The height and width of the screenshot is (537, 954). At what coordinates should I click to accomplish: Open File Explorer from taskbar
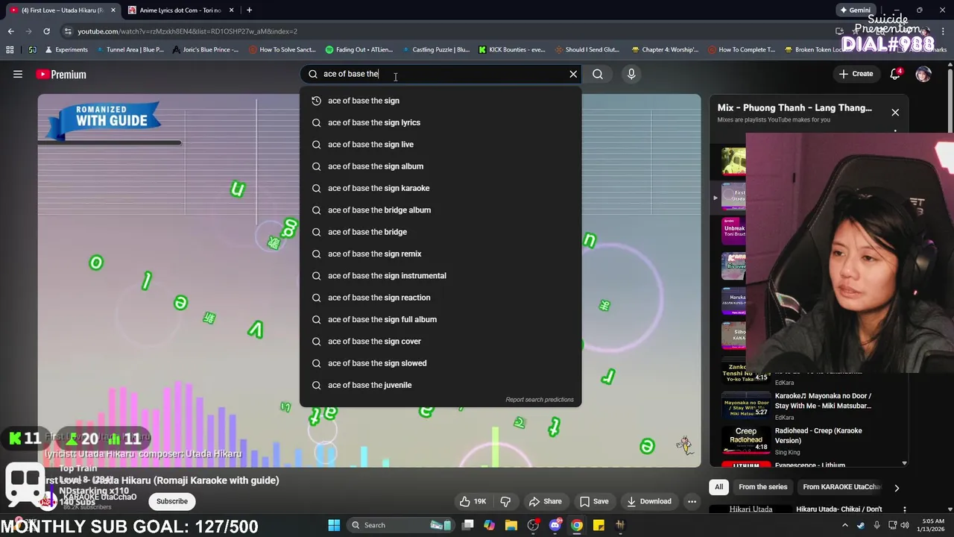511,525
